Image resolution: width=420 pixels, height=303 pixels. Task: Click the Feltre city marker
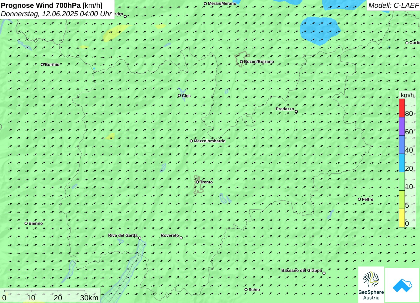[359, 199]
